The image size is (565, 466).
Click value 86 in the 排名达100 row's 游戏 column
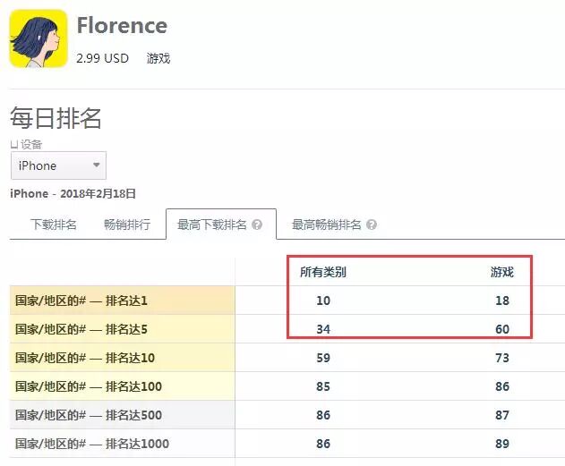coord(502,386)
